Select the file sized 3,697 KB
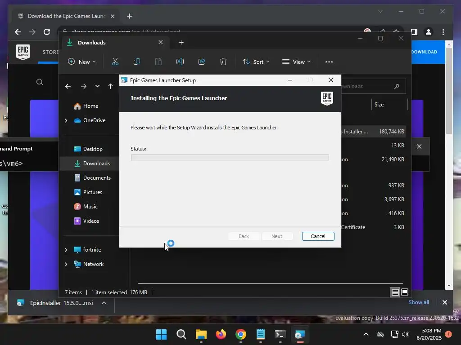Viewport: 461px width, 345px height. [373, 199]
